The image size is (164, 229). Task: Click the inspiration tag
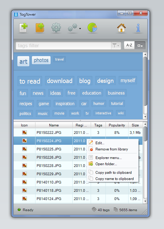(65, 104)
